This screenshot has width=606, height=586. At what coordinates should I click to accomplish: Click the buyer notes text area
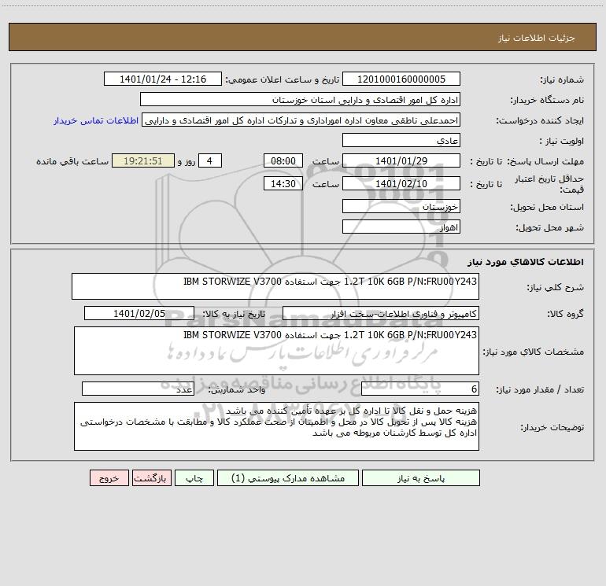click(276, 426)
